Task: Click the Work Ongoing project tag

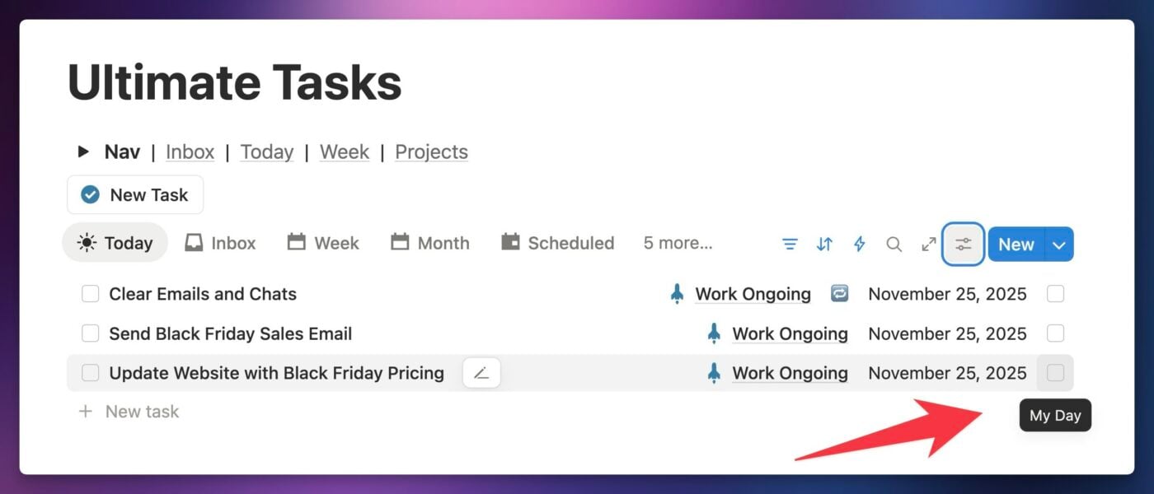Action: (753, 293)
